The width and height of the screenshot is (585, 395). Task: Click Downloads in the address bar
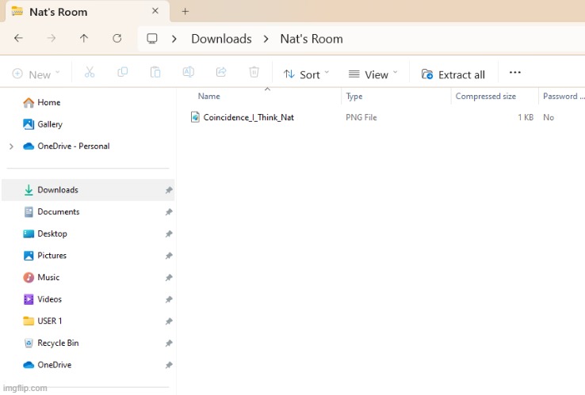click(x=221, y=39)
